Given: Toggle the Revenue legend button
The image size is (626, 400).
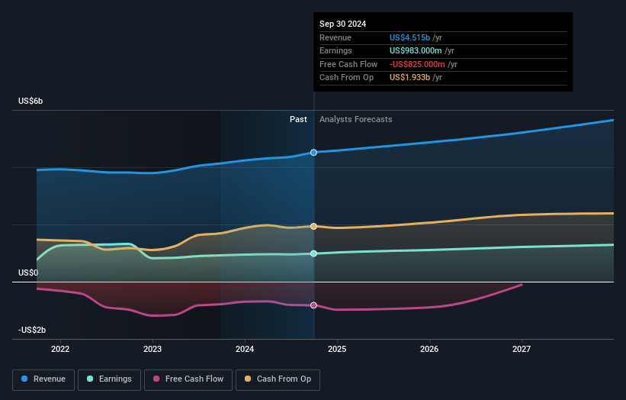Looking at the screenshot, I should (x=43, y=379).
